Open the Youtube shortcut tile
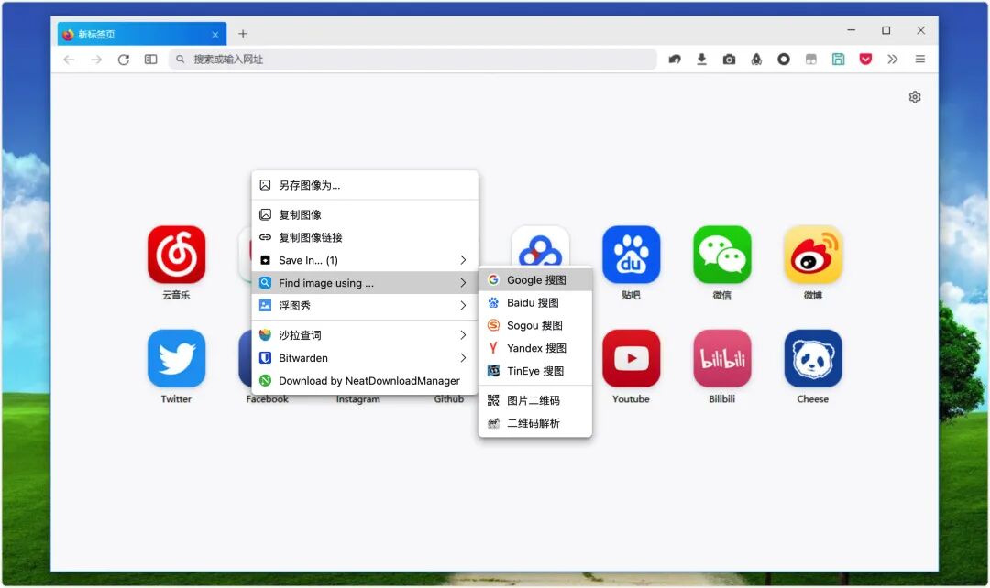This screenshot has width=990, height=588. tap(631, 358)
